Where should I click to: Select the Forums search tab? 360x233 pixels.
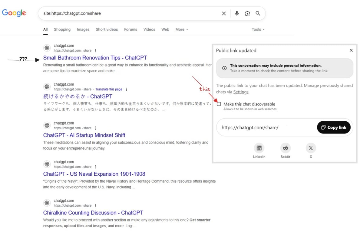coord(130,29)
